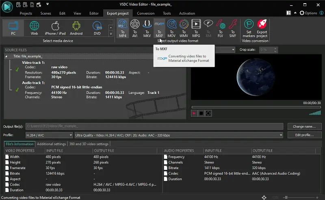Collapse ribbon with up arrow
Viewport: 325px width, 200px height.
295,13
